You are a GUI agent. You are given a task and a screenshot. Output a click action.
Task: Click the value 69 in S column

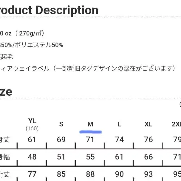point(61,140)
